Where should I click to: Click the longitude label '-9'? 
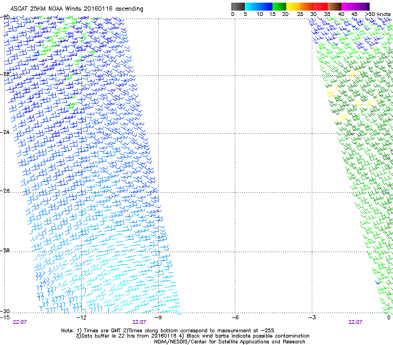tap(158, 317)
